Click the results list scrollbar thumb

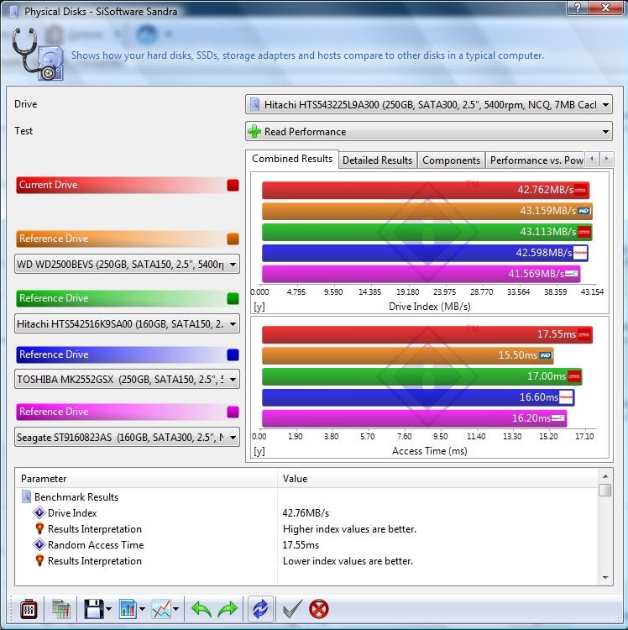605,491
